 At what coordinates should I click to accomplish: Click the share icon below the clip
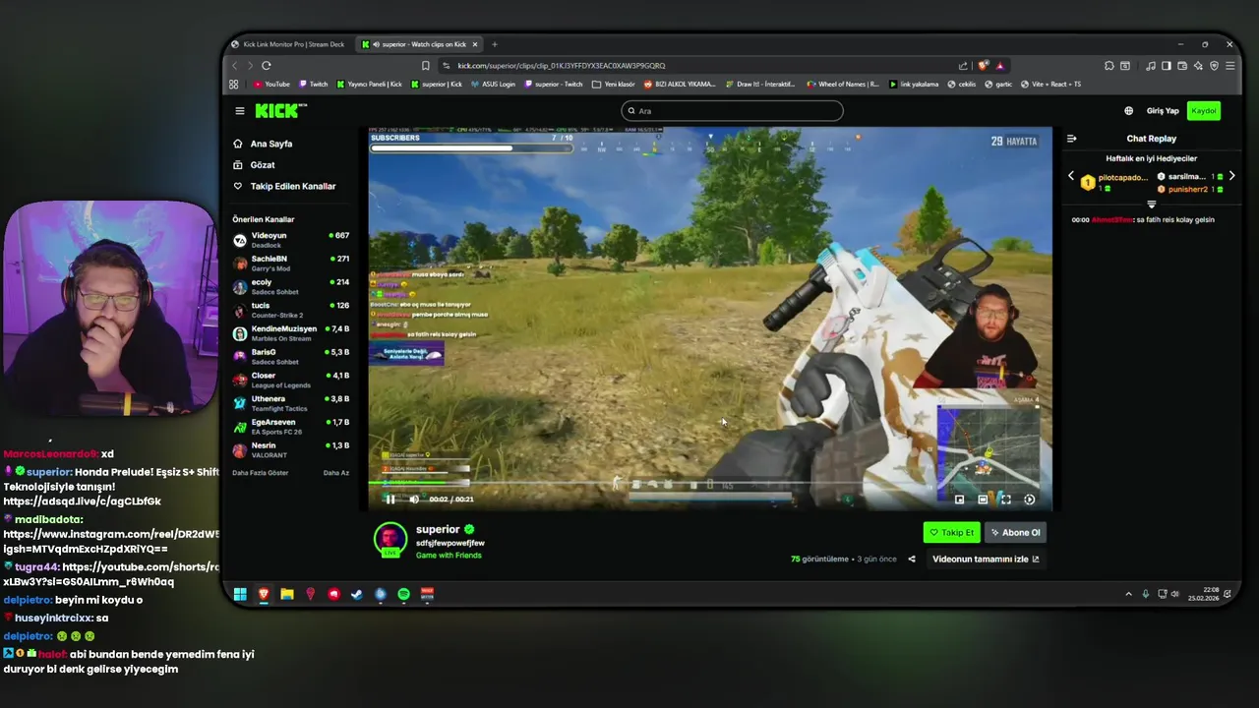tap(911, 560)
